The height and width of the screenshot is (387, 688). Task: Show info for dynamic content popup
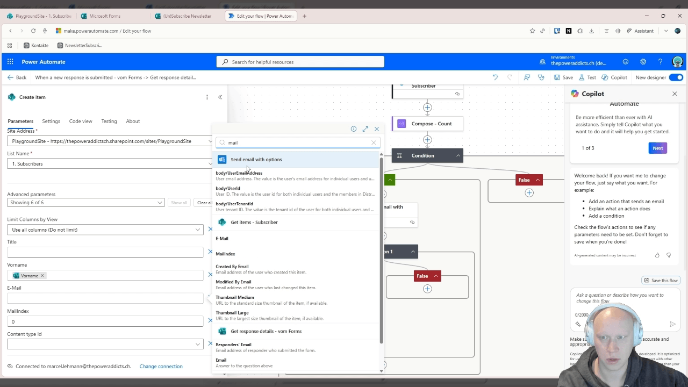353,129
